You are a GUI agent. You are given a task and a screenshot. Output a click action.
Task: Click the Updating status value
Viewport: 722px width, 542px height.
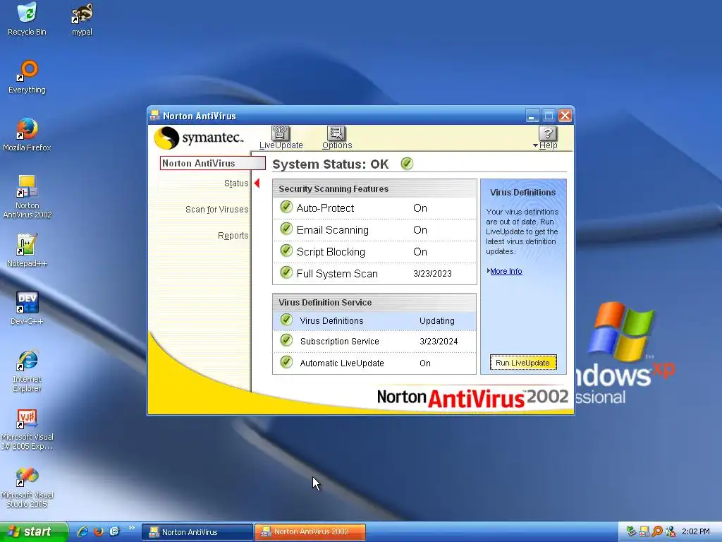(436, 321)
